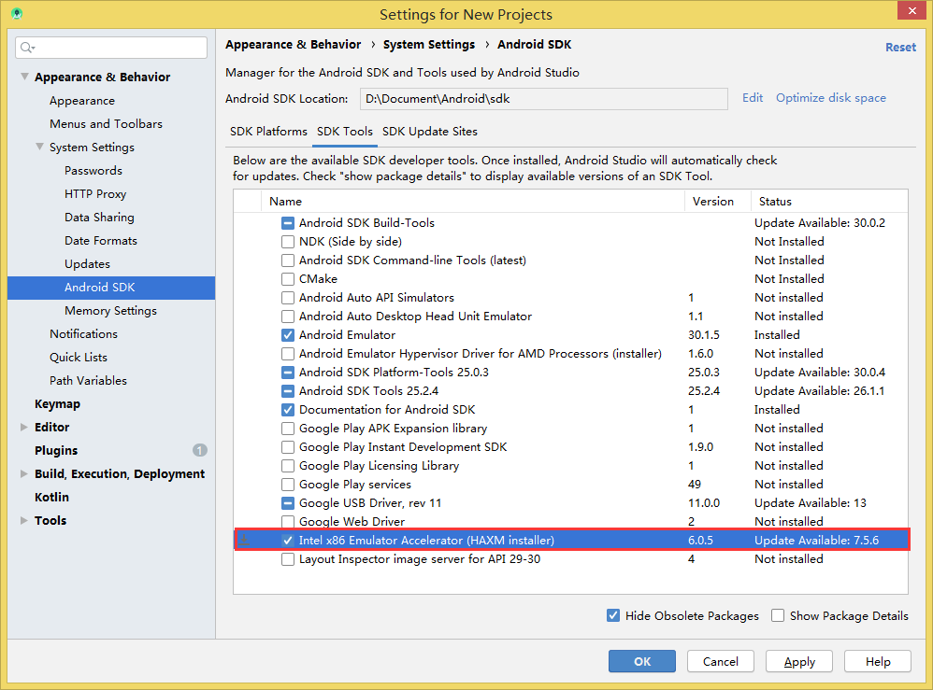933x690 pixels.
Task: Collapse the Appearance & Behavior section
Action: tap(24, 77)
